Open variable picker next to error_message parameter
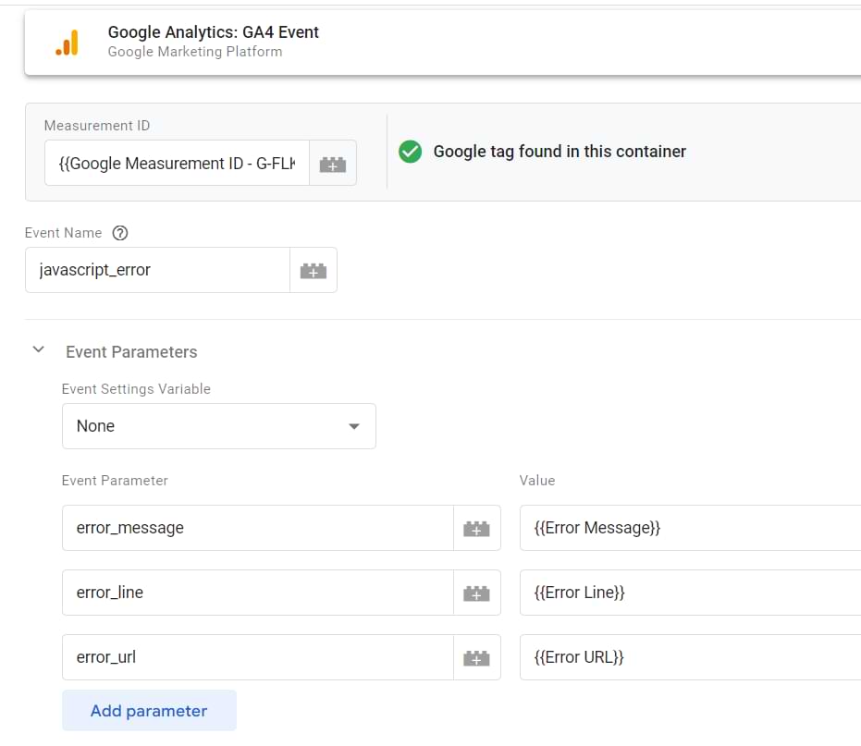Image resolution: width=861 pixels, height=746 pixels. click(x=476, y=528)
